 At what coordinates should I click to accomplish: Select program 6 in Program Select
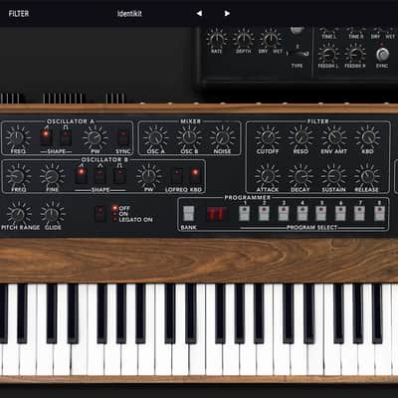[340, 213]
